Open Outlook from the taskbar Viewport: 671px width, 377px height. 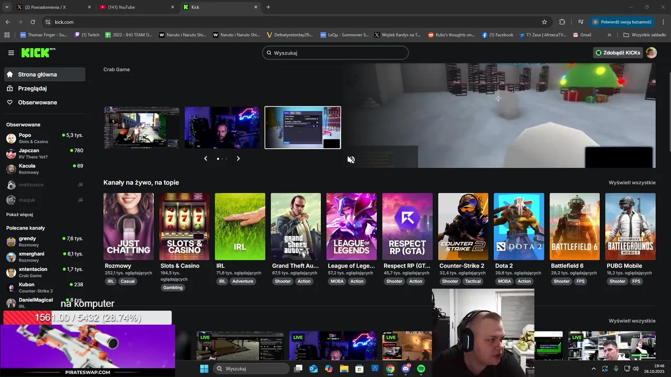(x=313, y=369)
